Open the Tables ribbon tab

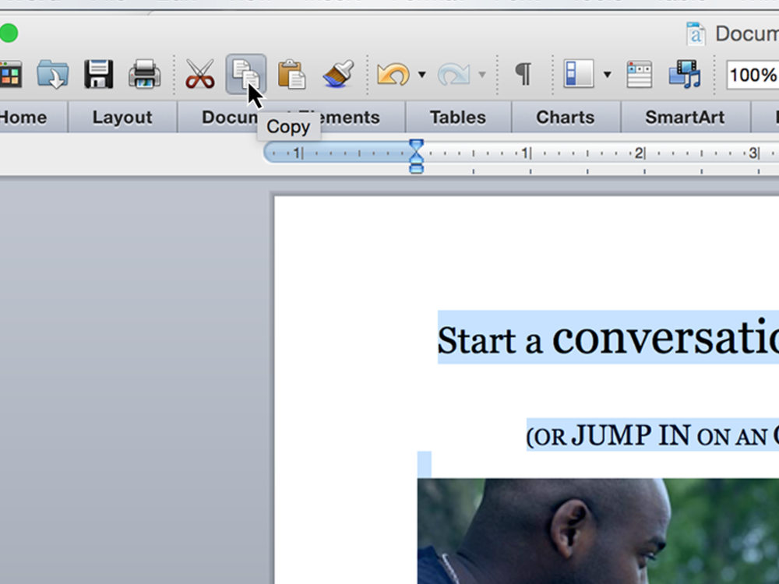458,118
